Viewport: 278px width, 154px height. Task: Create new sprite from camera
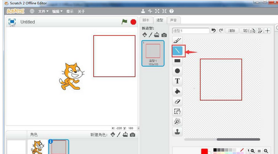[x=132, y=135]
